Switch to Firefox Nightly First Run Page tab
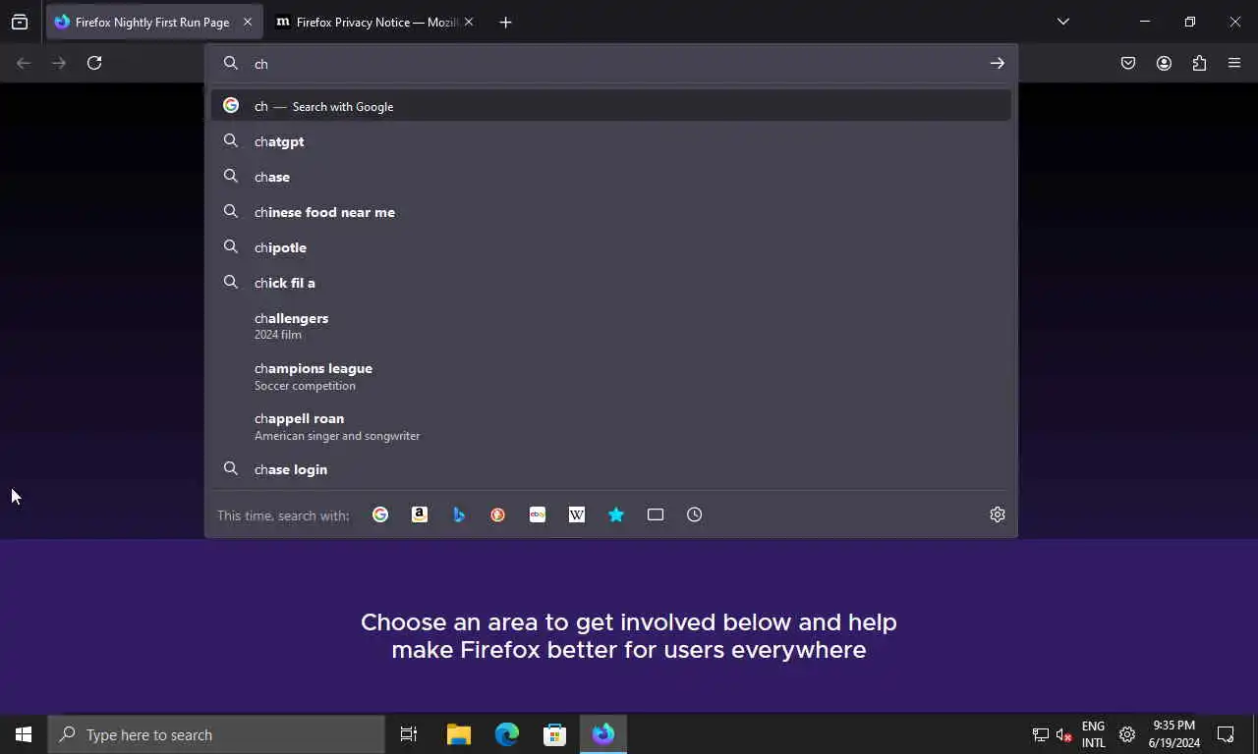The image size is (1258, 754). [x=152, y=22]
